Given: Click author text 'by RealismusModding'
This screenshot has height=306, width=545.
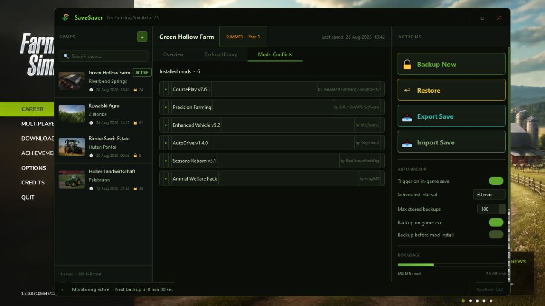Looking at the screenshot, I should pyautogui.click(x=360, y=161).
